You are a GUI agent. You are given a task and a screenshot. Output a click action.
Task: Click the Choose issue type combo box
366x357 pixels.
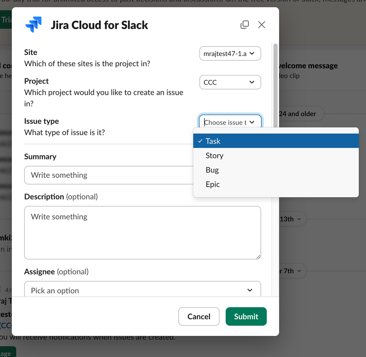point(230,121)
